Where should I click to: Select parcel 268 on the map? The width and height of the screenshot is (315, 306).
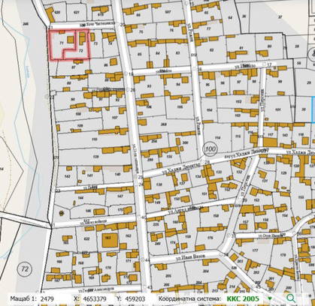coord(163,124)
